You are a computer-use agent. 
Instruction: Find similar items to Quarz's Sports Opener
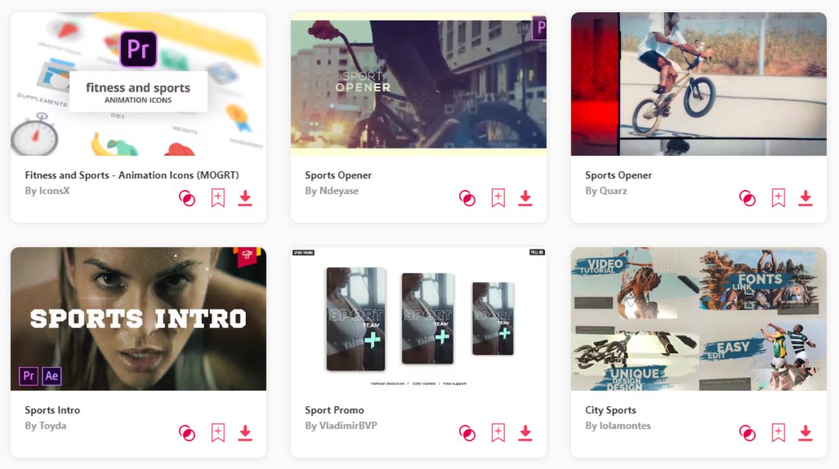click(x=747, y=198)
